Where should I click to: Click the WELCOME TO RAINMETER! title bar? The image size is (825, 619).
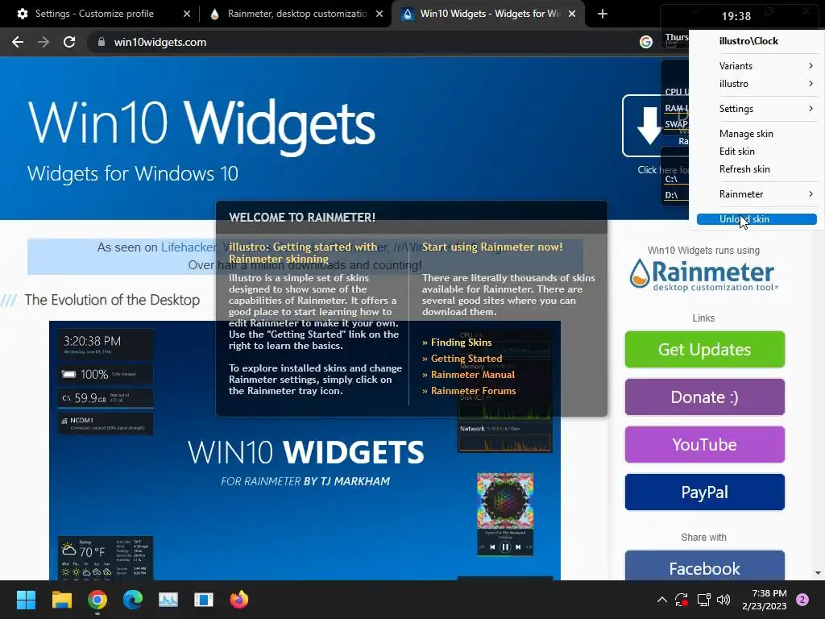coord(412,218)
